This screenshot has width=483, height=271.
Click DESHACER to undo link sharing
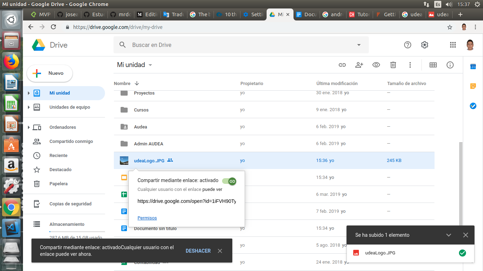[198, 251]
